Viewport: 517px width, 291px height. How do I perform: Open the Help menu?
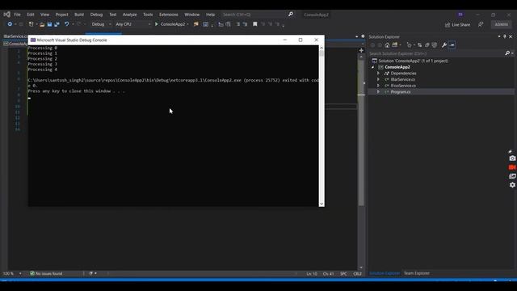point(210,15)
